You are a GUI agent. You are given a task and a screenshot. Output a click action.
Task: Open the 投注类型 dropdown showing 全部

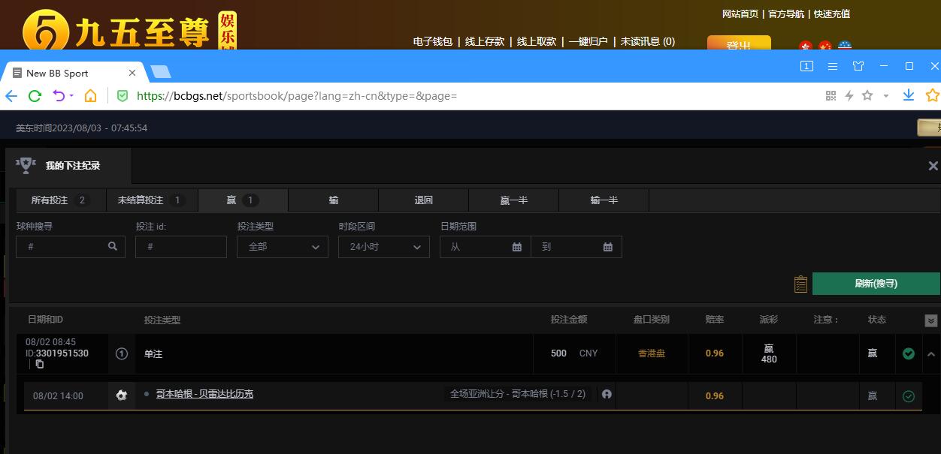pyautogui.click(x=283, y=247)
